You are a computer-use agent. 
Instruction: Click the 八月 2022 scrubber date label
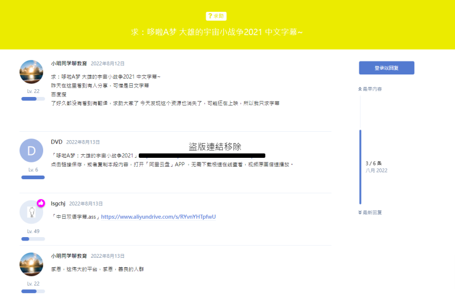click(x=376, y=170)
